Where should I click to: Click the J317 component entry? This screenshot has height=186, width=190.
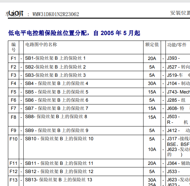tap(178, 139)
